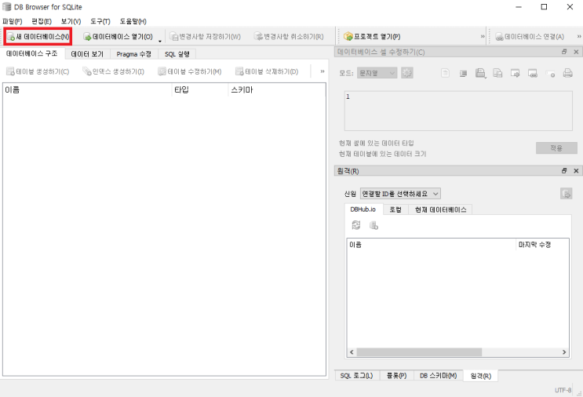Expand the arrow beside 데이터베이스 열기
The width and height of the screenshot is (583, 397).
[160, 40]
